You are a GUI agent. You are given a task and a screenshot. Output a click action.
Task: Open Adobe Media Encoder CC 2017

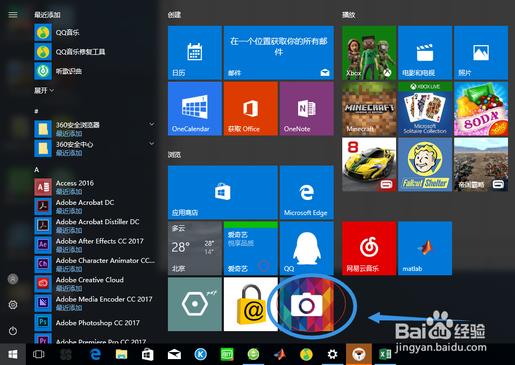point(95,303)
